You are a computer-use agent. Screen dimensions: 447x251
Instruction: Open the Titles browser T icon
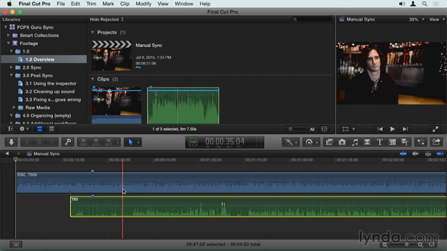point(379,142)
